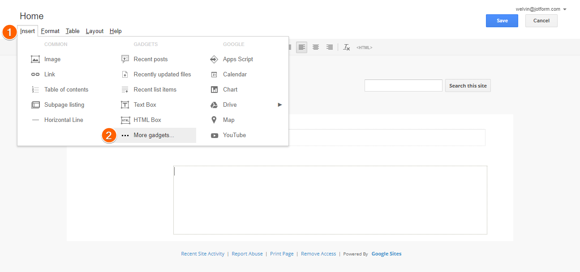Click inside the main content editing box
The width and height of the screenshot is (580, 272).
330,200
